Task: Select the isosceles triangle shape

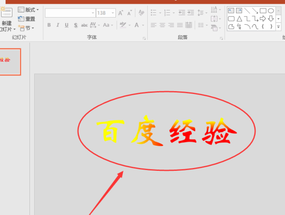Action: point(239,19)
